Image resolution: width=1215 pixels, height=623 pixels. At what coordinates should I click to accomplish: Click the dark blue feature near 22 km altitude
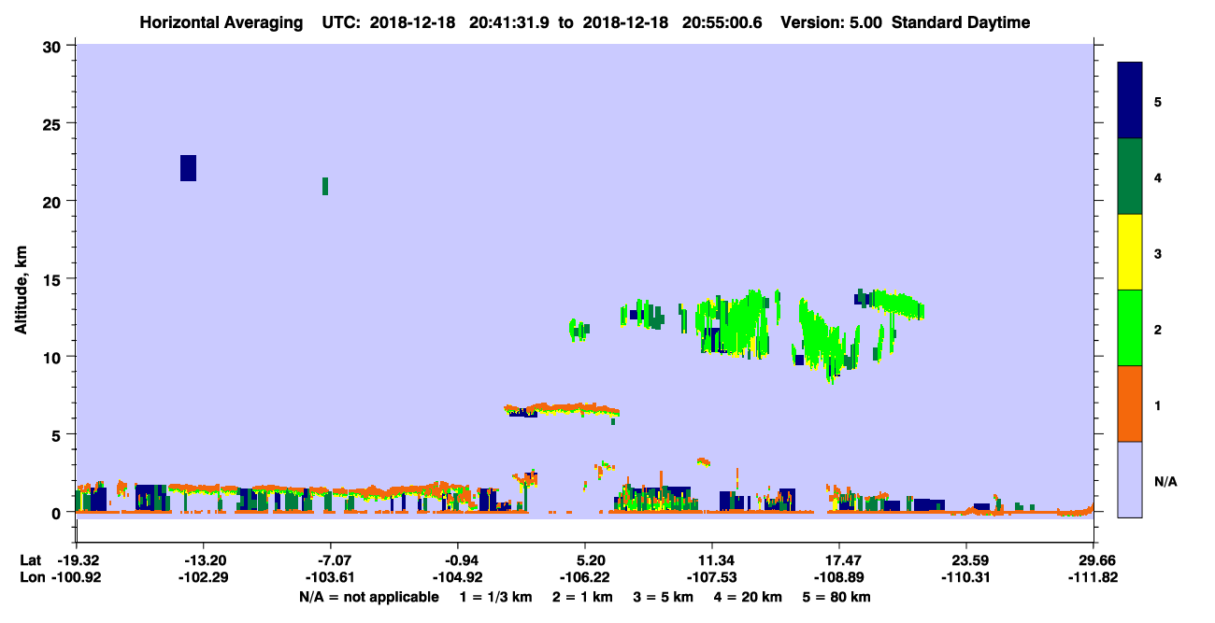tap(188, 168)
